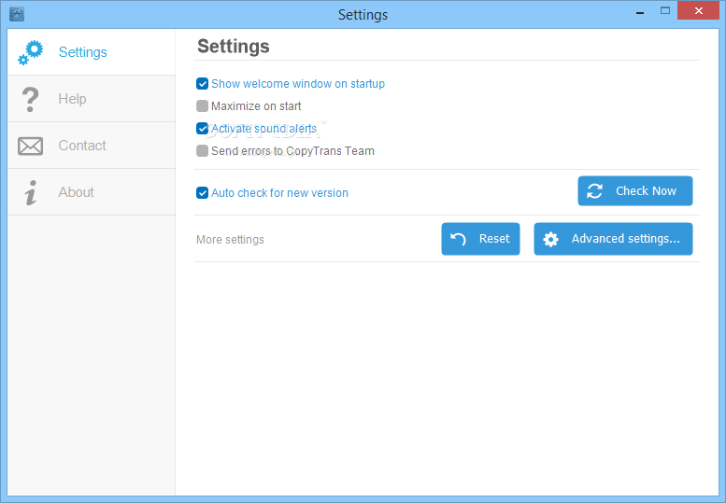Click the question mark Help icon
Screen dimensions: 726x503
(30, 99)
